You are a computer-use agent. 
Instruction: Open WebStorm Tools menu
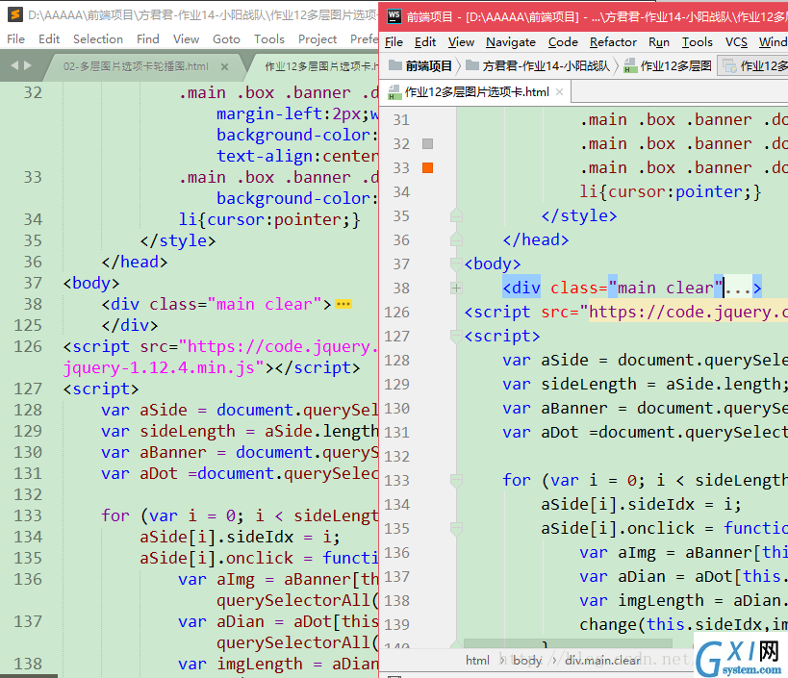[x=697, y=42]
